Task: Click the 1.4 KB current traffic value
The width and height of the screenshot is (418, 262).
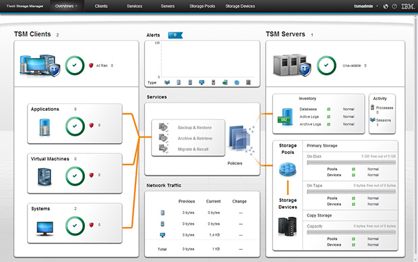Action: pos(214,235)
